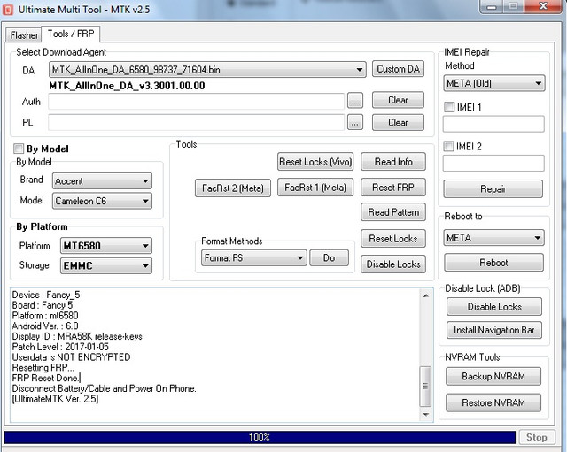Click Disable Locks under Disable Lock (ADB)
The image size is (567, 452).
[494, 307]
